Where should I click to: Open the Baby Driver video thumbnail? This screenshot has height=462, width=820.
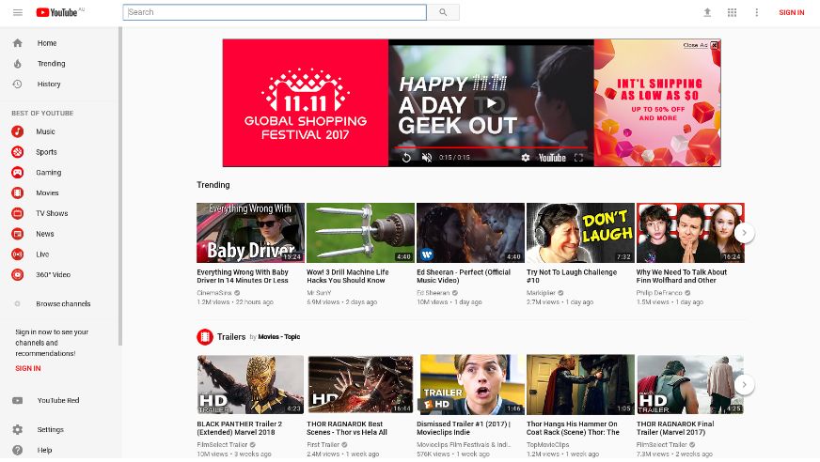(250, 233)
